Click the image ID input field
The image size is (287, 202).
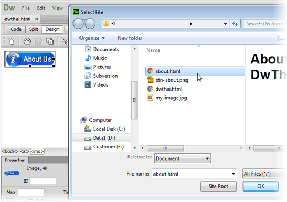42,181
